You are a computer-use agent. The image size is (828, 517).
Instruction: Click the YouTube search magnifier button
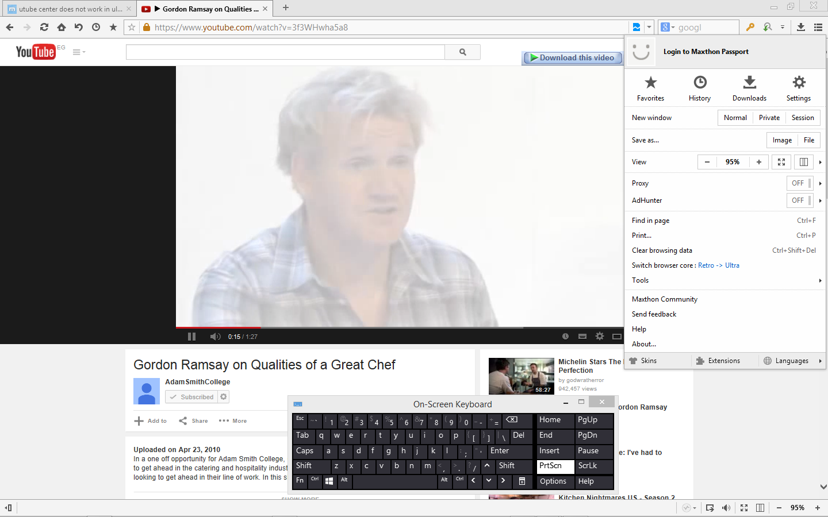pos(462,52)
